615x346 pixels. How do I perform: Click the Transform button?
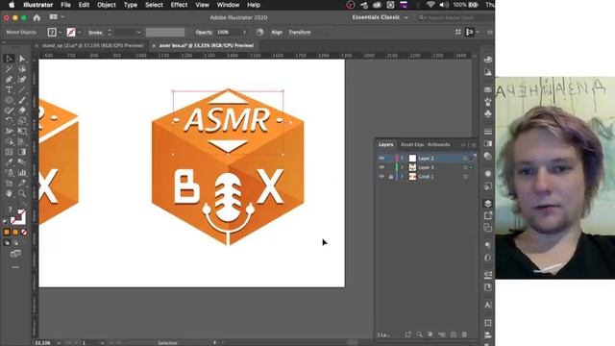tap(300, 32)
